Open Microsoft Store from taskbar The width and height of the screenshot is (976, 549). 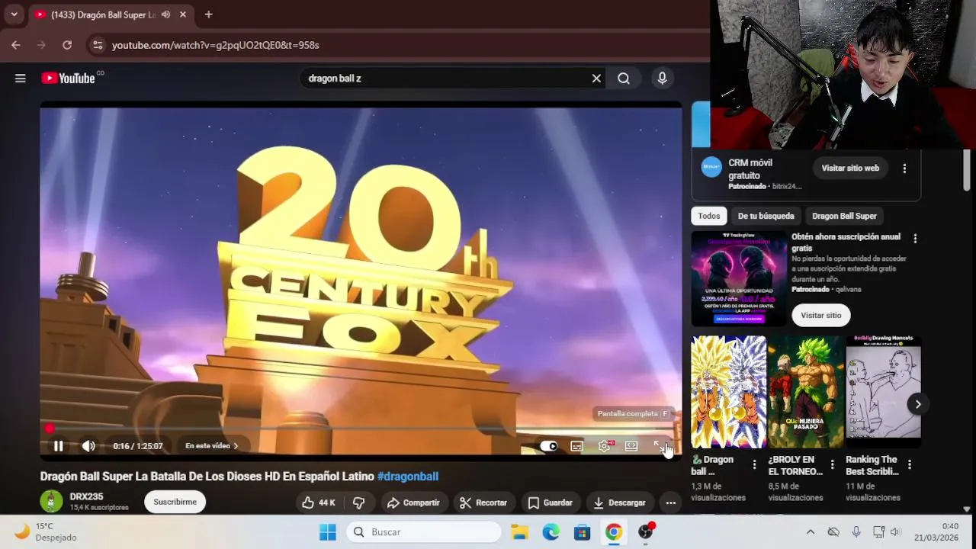click(583, 532)
